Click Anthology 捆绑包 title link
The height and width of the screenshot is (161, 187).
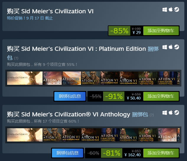click(x=140, y=115)
